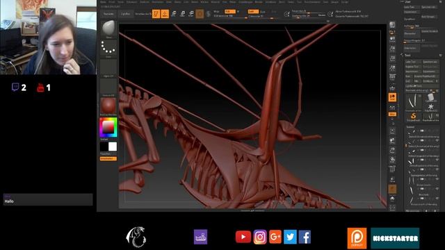Image resolution: width=445 pixels, height=250 pixels.
Task: Select the Cylinder3D tool thumbnail
Action: [x=430, y=98]
